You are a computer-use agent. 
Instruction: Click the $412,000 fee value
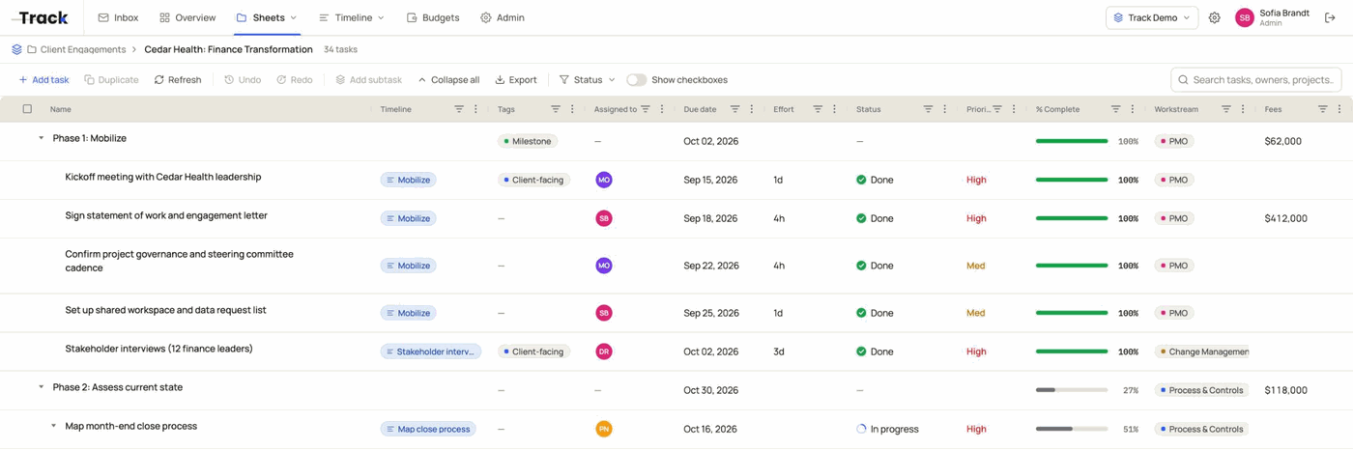pos(1285,218)
